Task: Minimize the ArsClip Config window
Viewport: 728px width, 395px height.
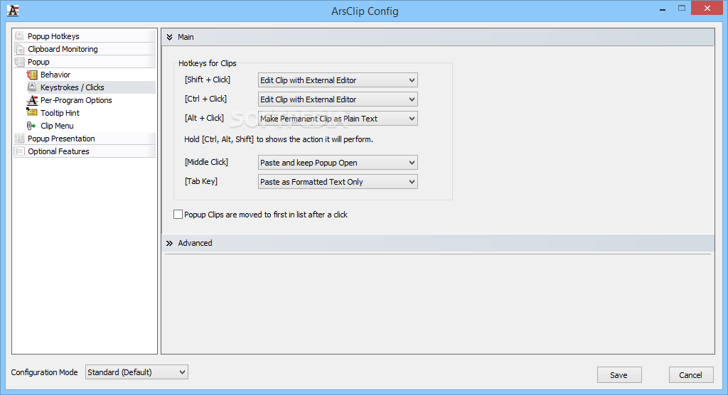Action: pos(663,9)
